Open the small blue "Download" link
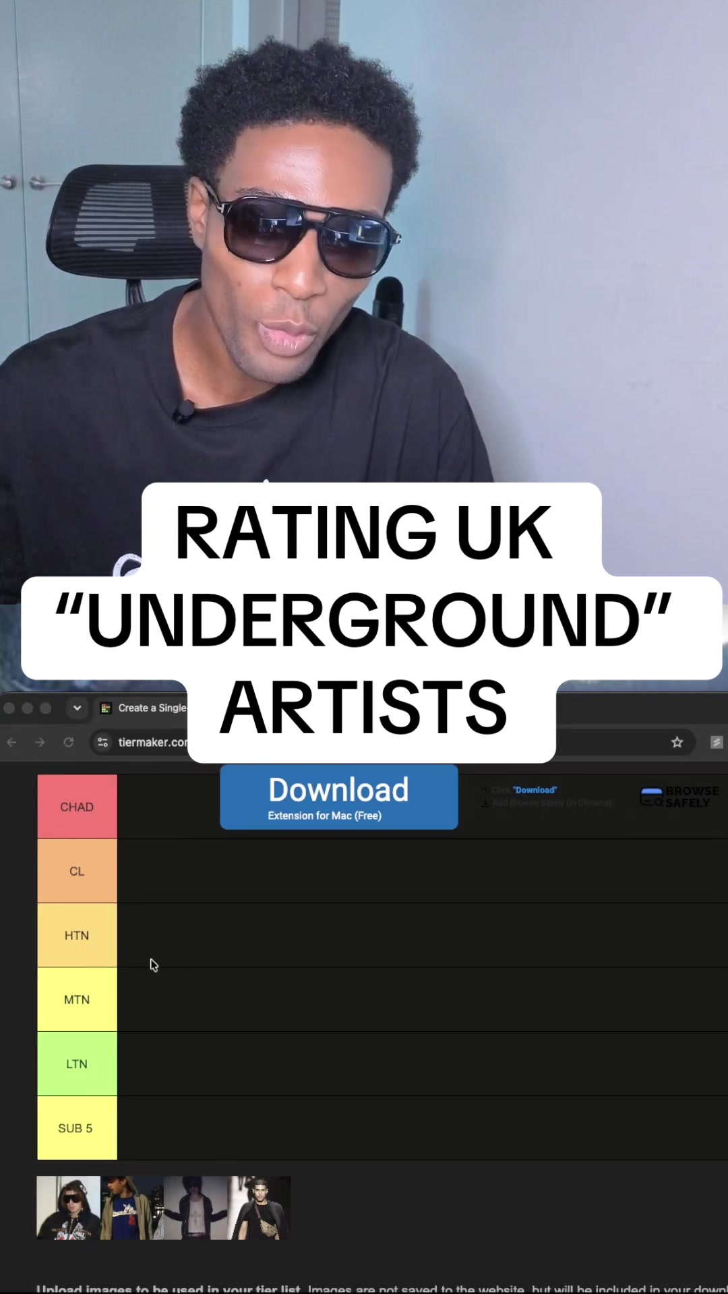 tap(535, 790)
